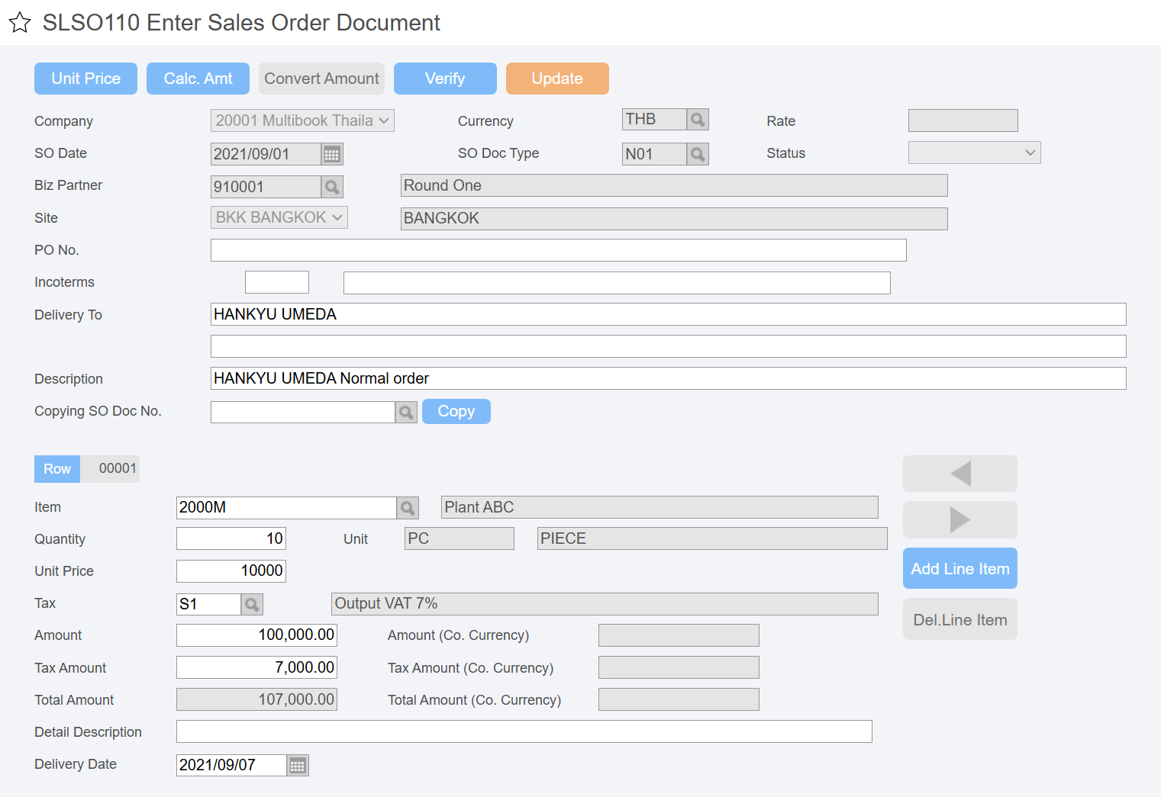
Task: Click Amount field 100,000.00
Action: (256, 635)
